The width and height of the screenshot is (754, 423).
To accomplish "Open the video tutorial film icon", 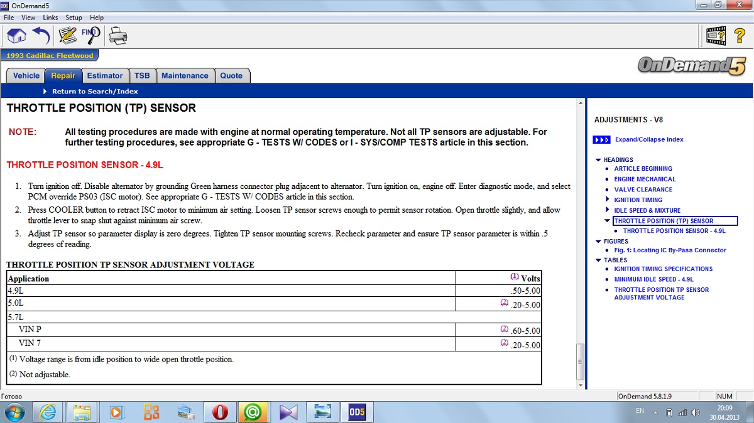I will point(716,36).
